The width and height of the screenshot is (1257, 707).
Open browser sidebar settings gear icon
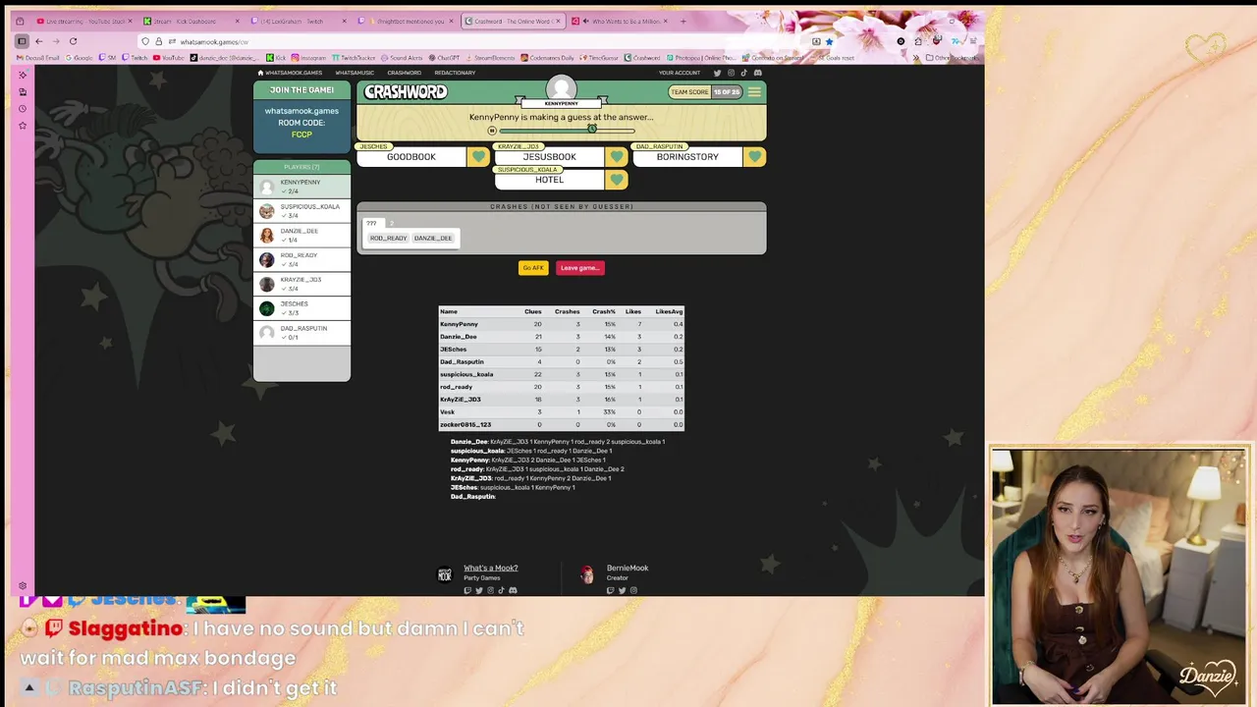click(23, 586)
